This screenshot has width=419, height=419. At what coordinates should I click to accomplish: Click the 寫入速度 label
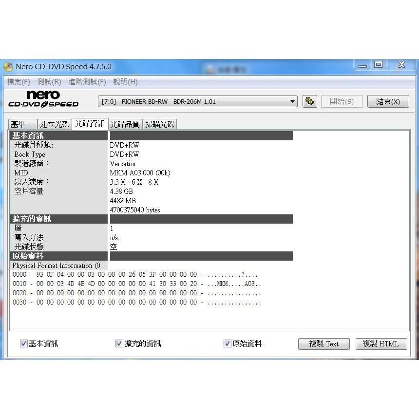[32, 182]
